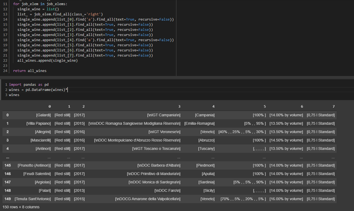Screen dimensions: 354x211
Task: Click the 'DOCG Amarone della Valpolicella' cell
Action: (x=148, y=199)
